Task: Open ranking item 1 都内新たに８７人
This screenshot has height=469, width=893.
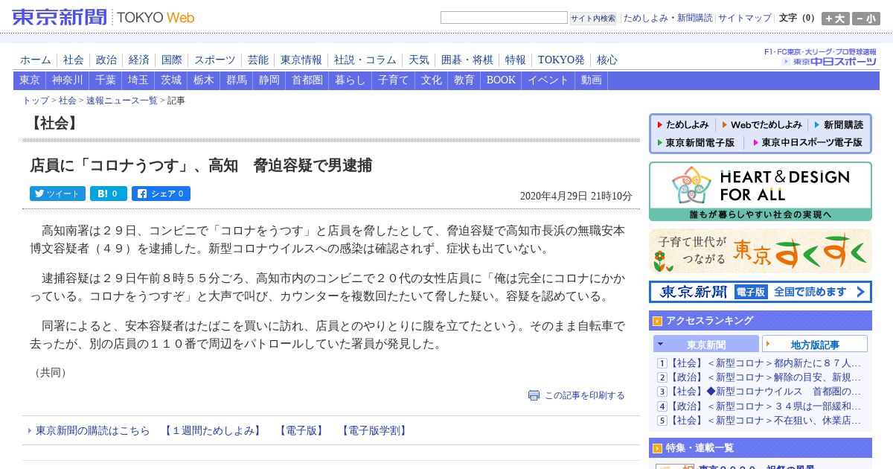Action: tap(765, 363)
